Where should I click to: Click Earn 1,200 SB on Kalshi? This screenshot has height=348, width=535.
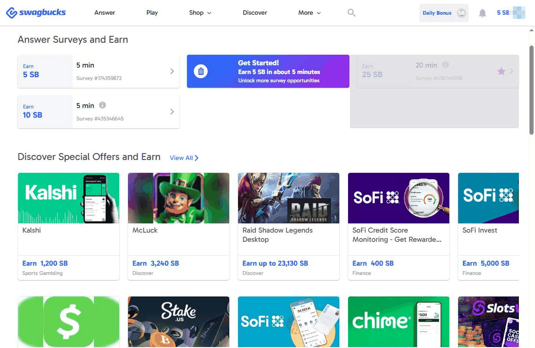pos(45,263)
